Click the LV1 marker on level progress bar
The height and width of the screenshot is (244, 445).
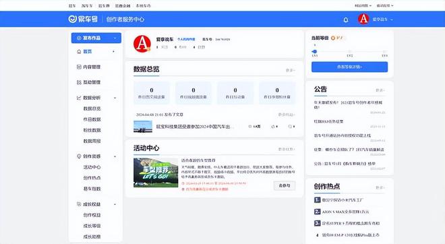[314, 52]
